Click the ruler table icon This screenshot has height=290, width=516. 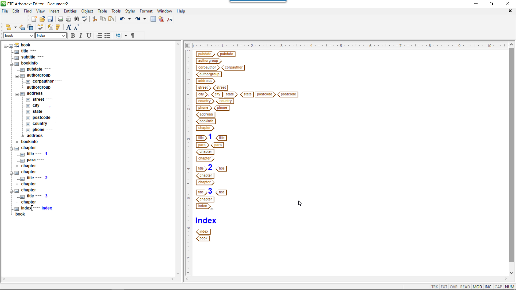(188, 46)
